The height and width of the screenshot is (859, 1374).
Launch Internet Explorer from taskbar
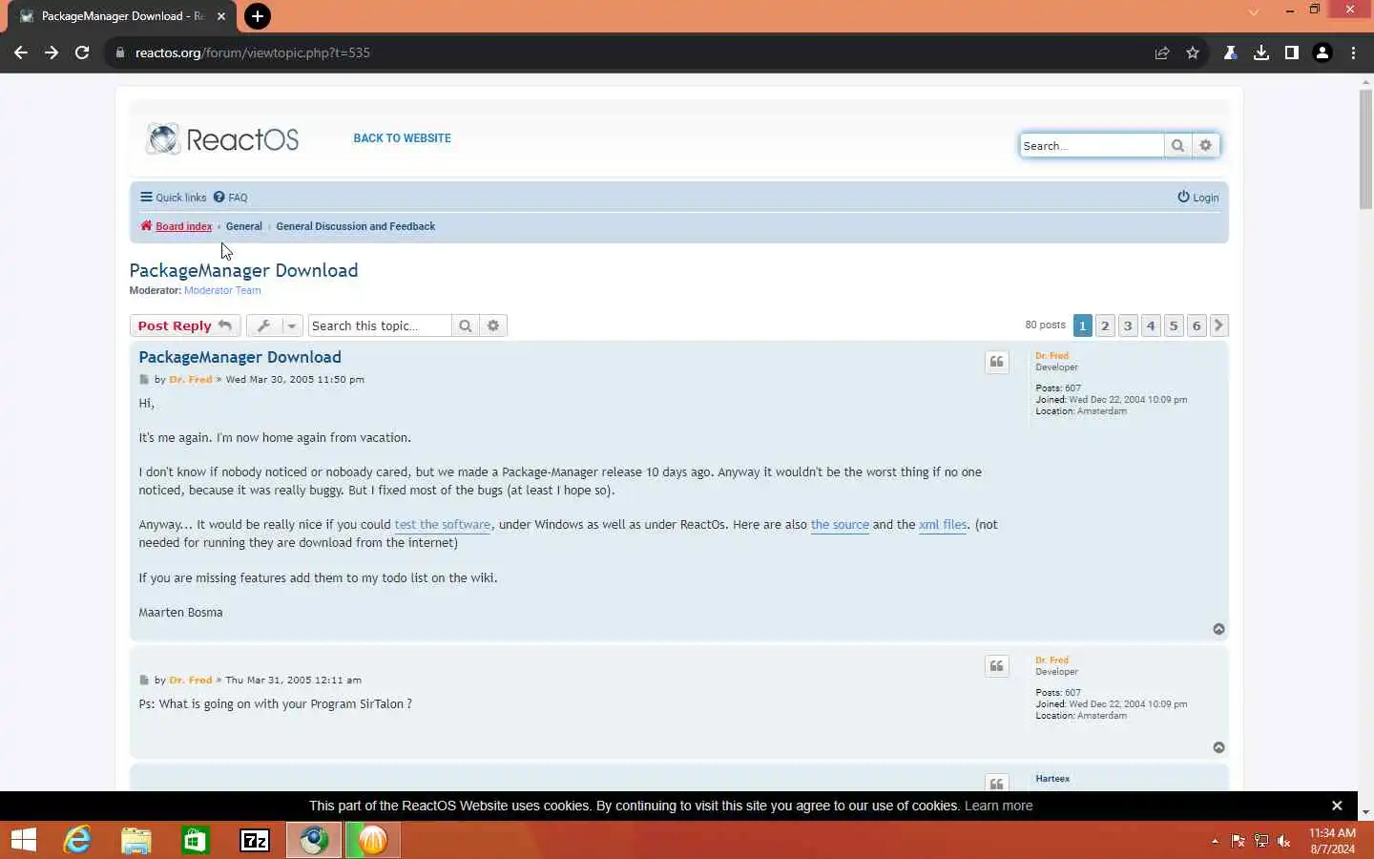(x=77, y=840)
